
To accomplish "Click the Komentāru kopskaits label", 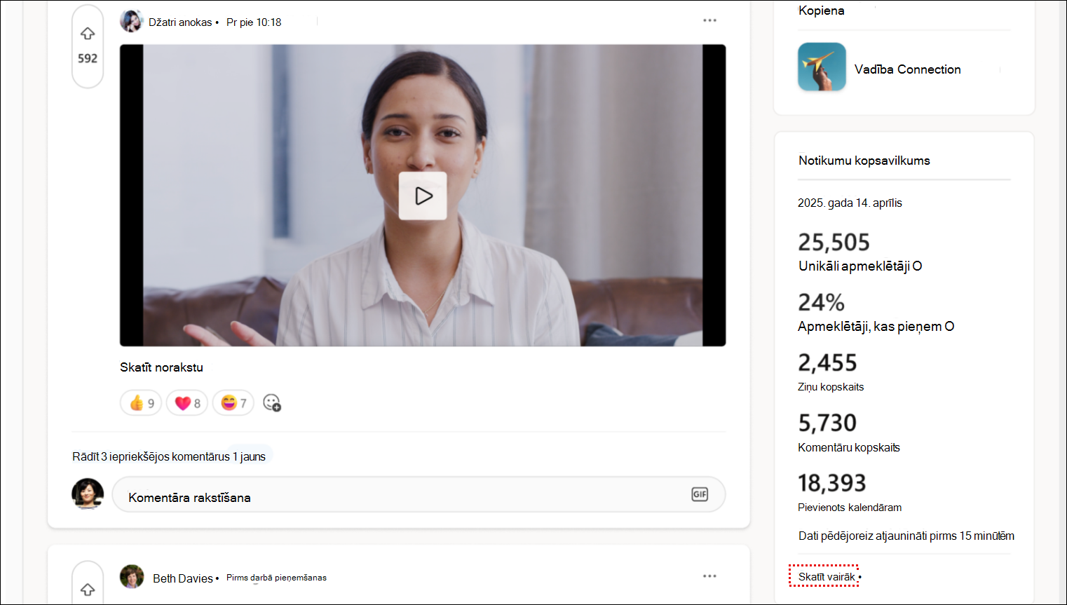I will [849, 447].
